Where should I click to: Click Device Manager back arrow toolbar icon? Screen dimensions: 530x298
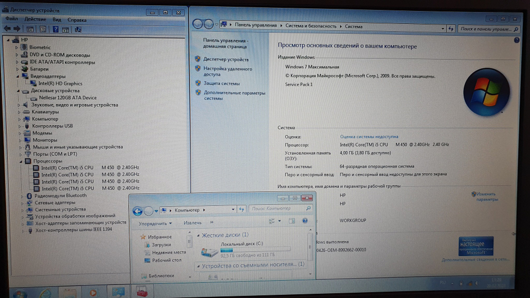coord(7,29)
